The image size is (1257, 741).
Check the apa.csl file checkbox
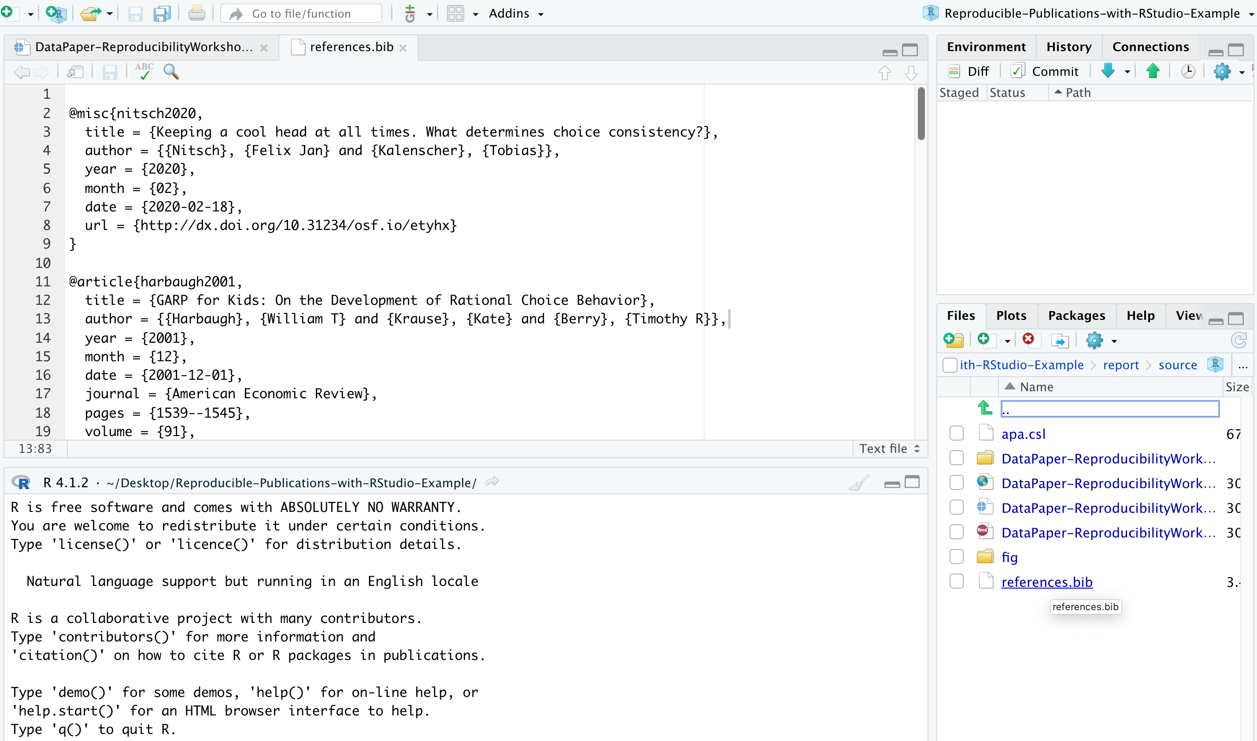pos(956,433)
